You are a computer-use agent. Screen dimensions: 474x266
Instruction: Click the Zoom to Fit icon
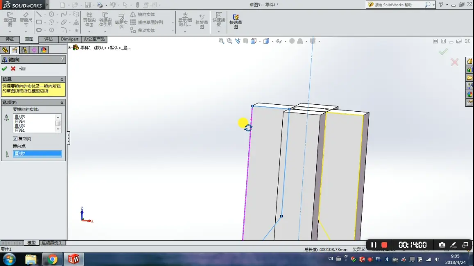click(221, 41)
